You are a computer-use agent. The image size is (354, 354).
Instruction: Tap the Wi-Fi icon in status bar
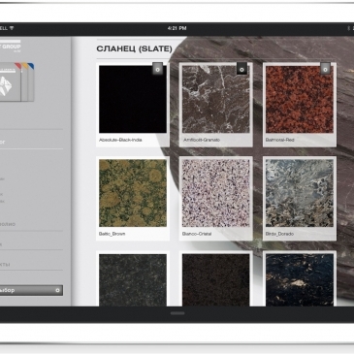point(12,28)
